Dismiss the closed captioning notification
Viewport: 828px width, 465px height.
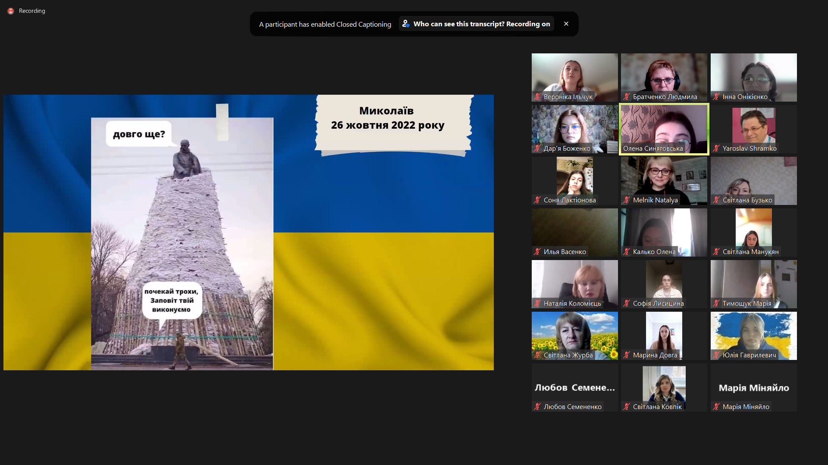(566, 24)
